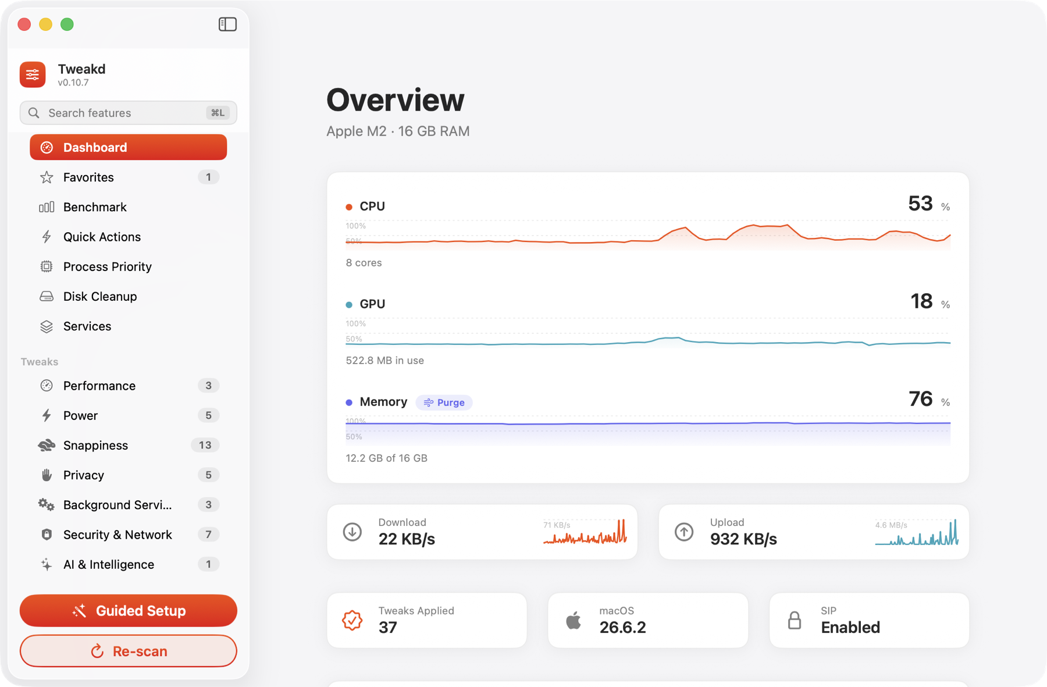1047x687 pixels.
Task: Click the Services layers icon
Action: (x=47, y=326)
